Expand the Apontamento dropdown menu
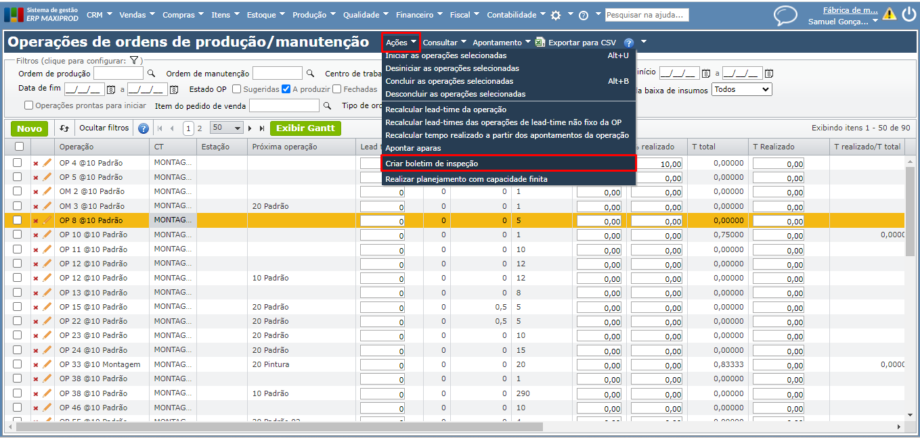 501,43
